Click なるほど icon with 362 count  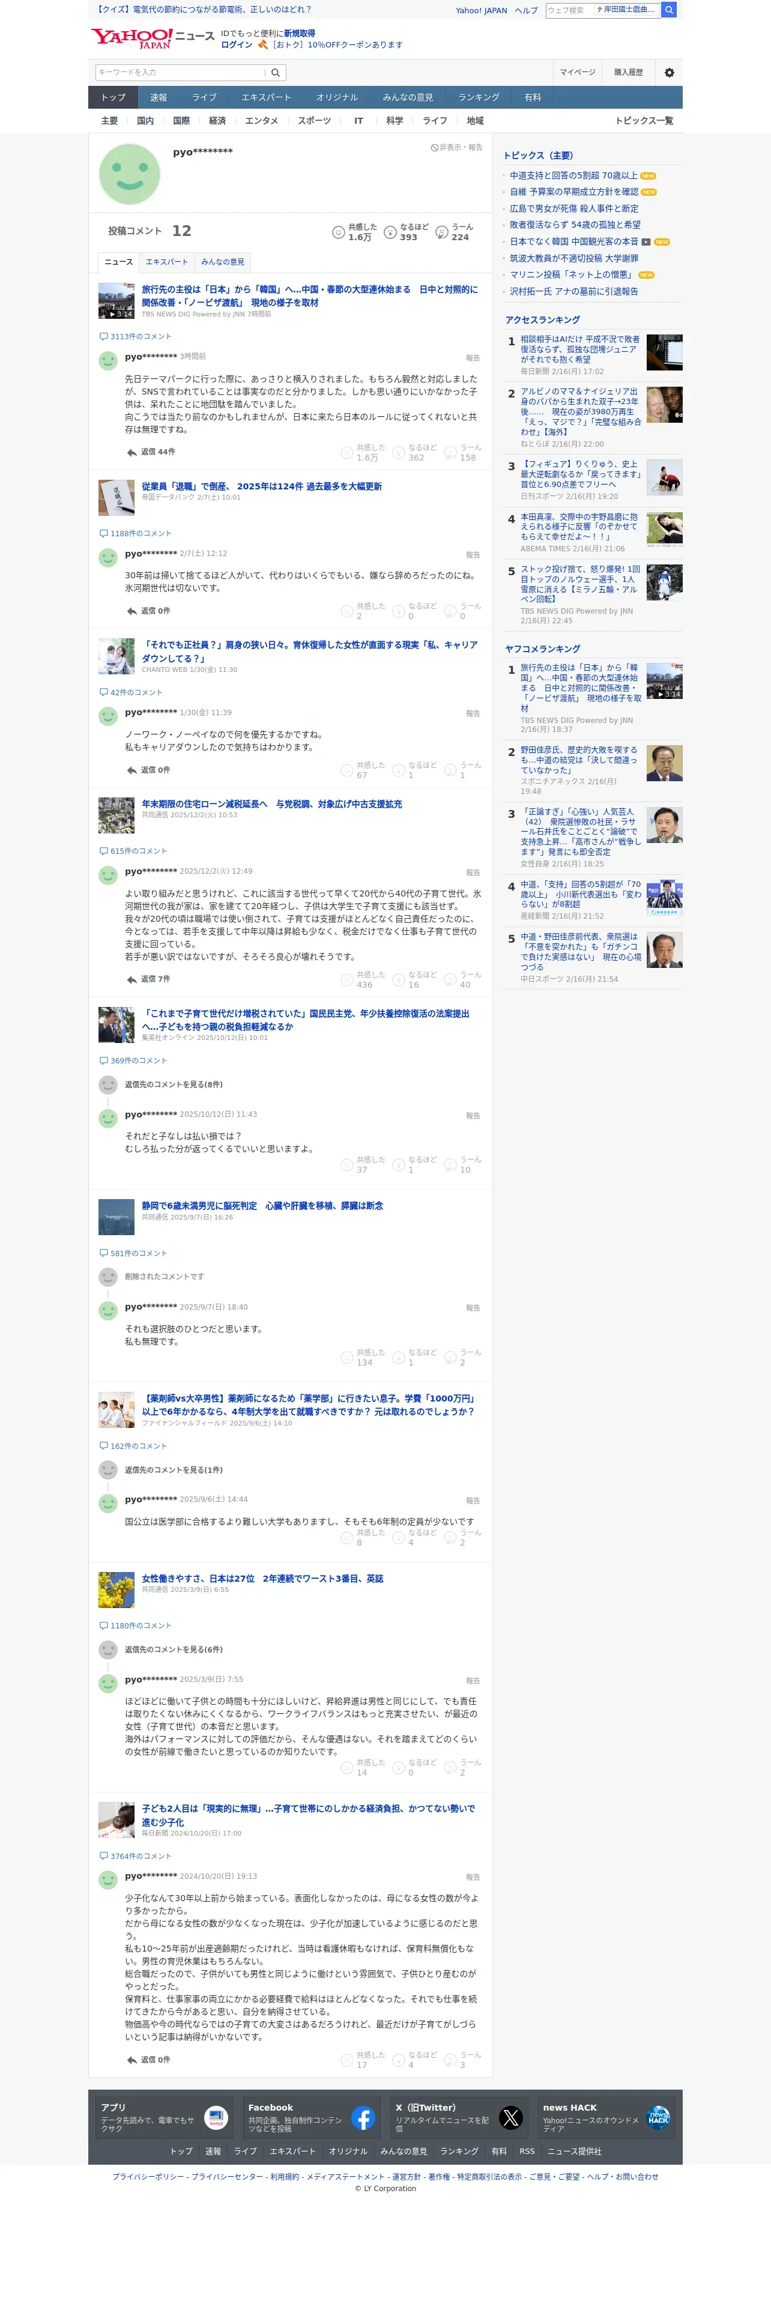(x=399, y=453)
